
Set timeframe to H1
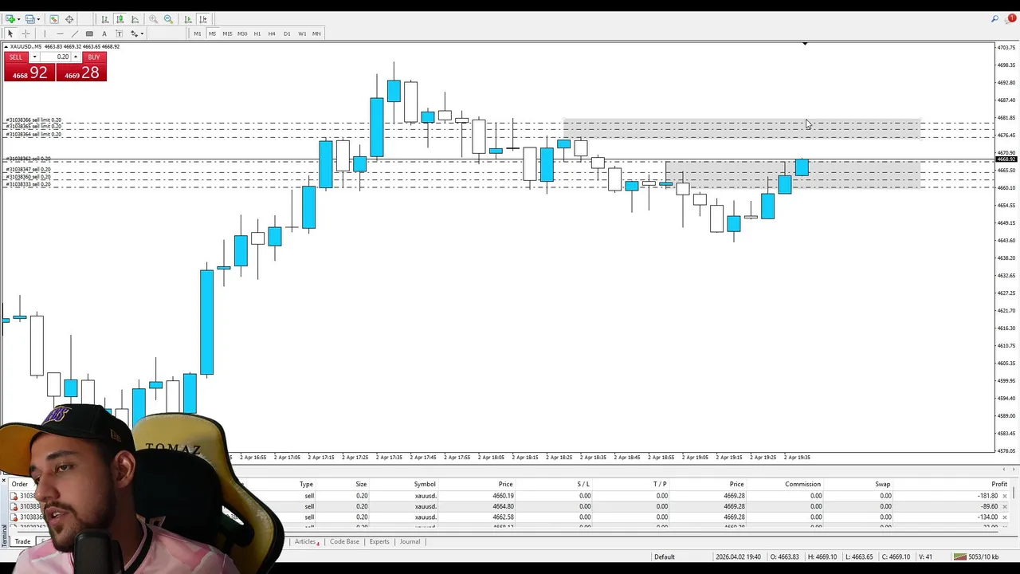pyautogui.click(x=257, y=33)
